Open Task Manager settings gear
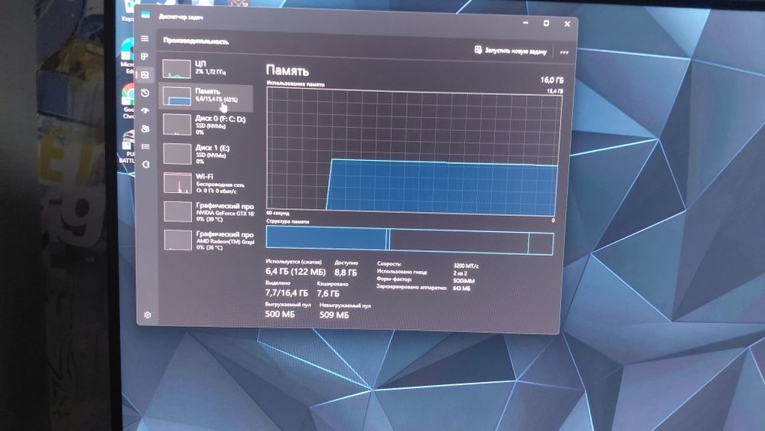The width and height of the screenshot is (765, 431). click(148, 315)
